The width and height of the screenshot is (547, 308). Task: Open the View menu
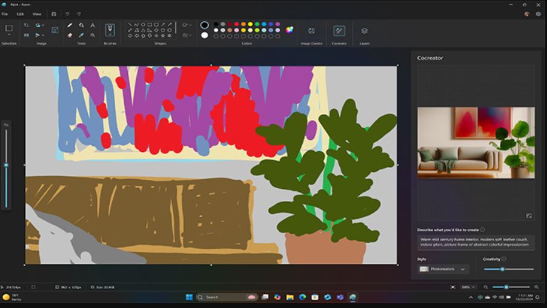click(37, 14)
